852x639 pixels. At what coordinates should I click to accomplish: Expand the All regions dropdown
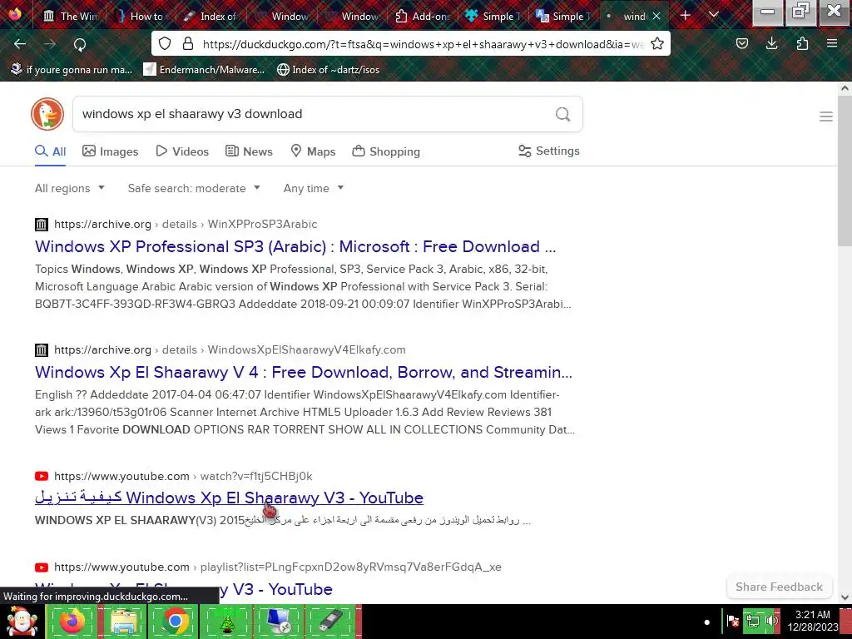pyautogui.click(x=70, y=188)
